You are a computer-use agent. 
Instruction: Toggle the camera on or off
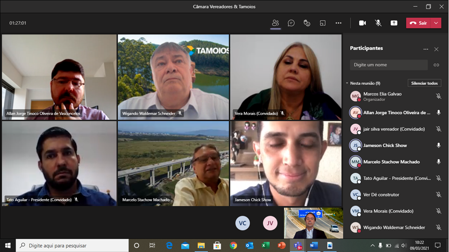(x=363, y=23)
